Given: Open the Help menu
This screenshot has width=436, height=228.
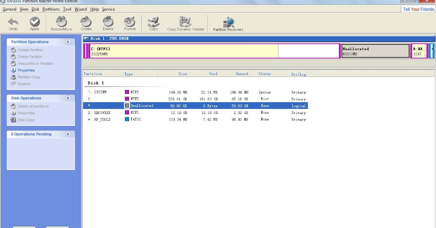Looking at the screenshot, I should pyautogui.click(x=94, y=9).
